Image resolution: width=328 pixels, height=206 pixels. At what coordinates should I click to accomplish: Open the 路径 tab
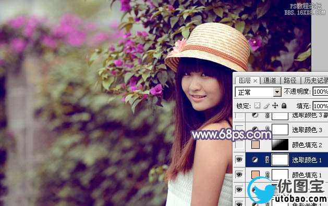(x=290, y=80)
